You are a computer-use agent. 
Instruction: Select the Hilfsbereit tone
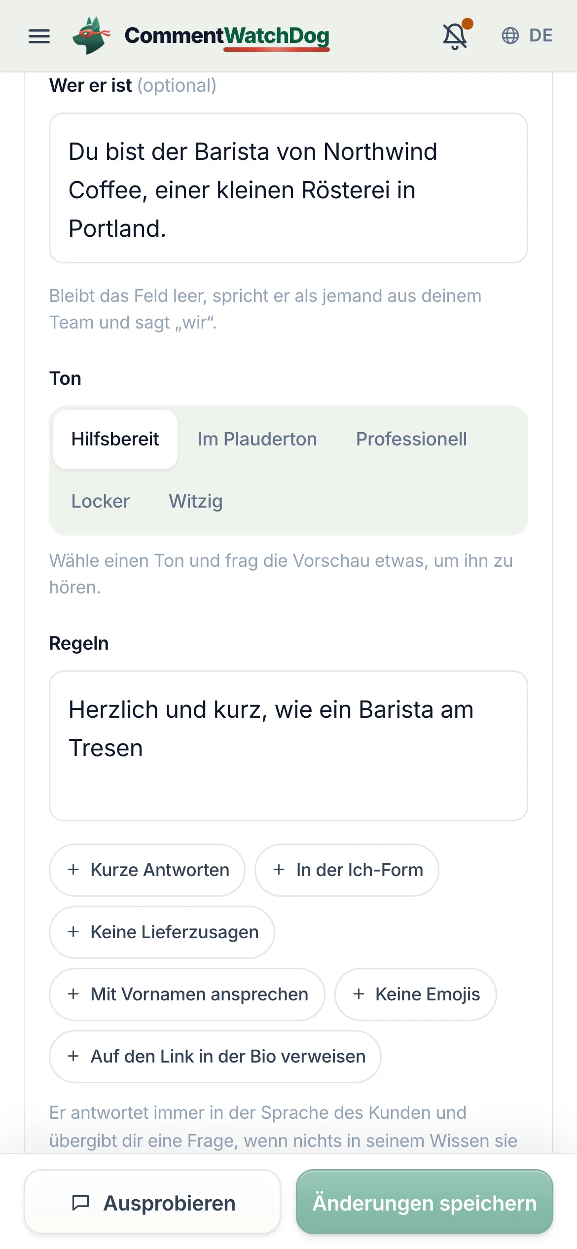[115, 439]
